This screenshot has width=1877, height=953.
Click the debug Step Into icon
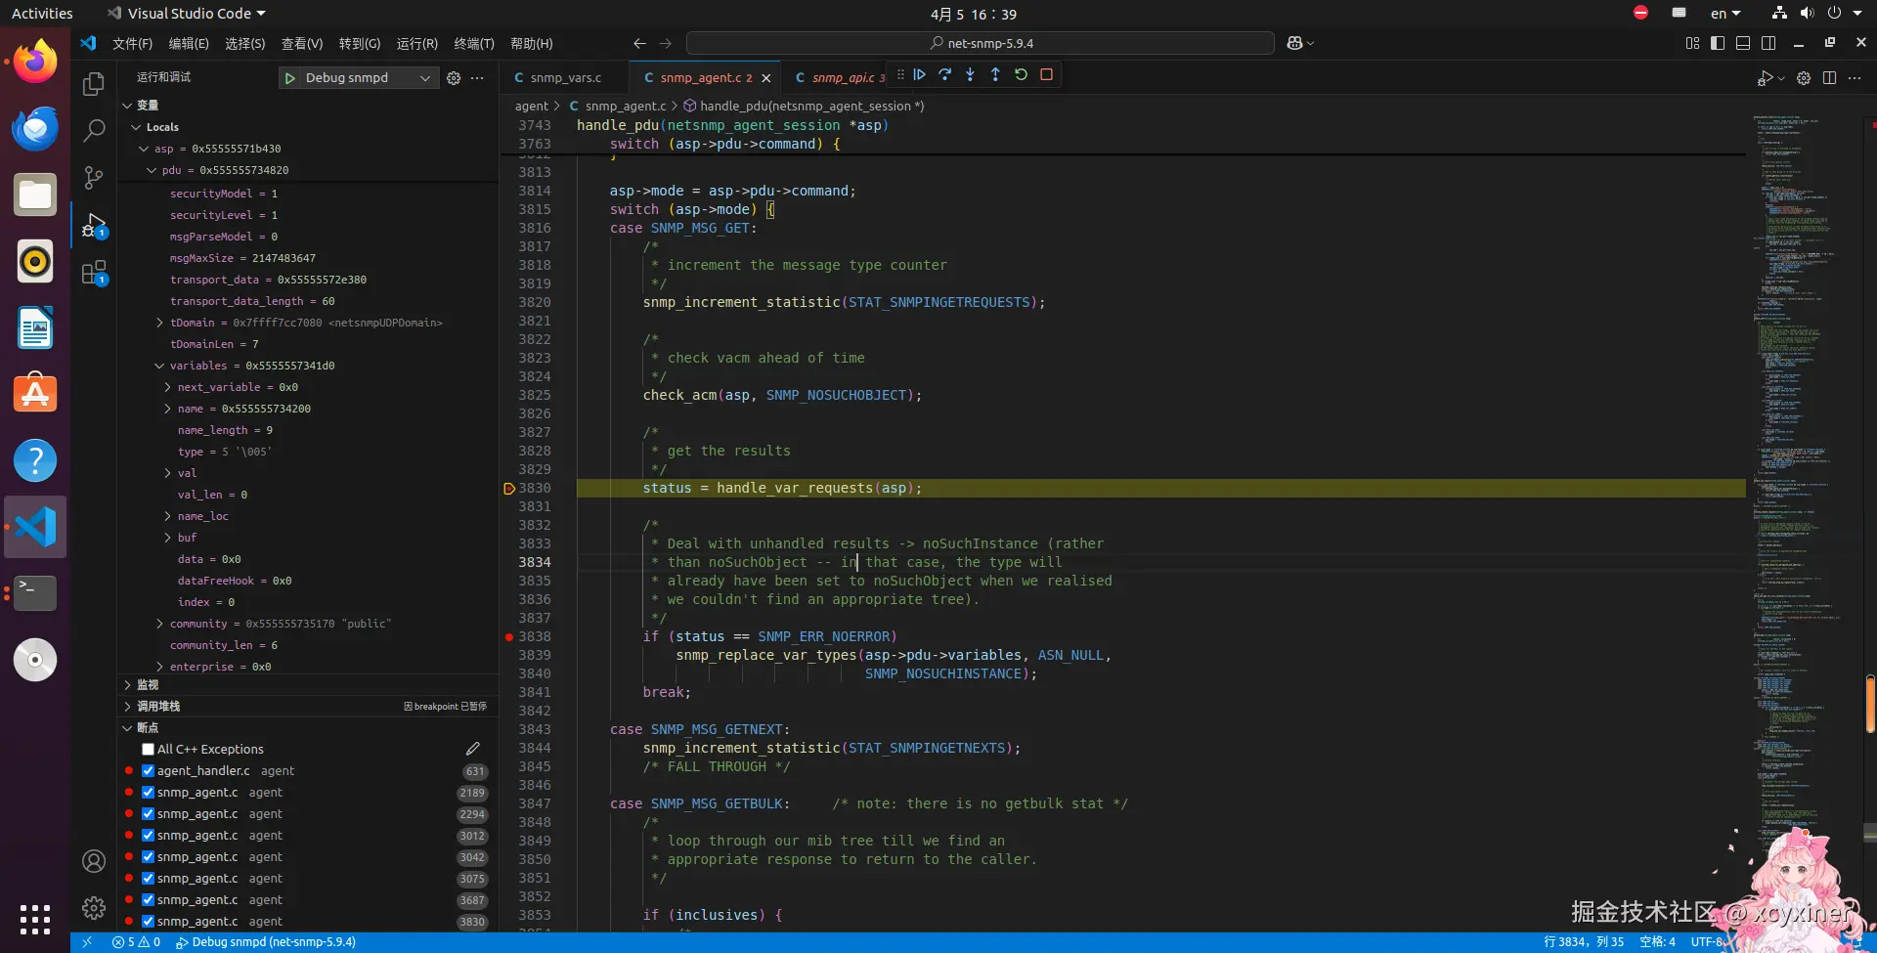(x=970, y=74)
